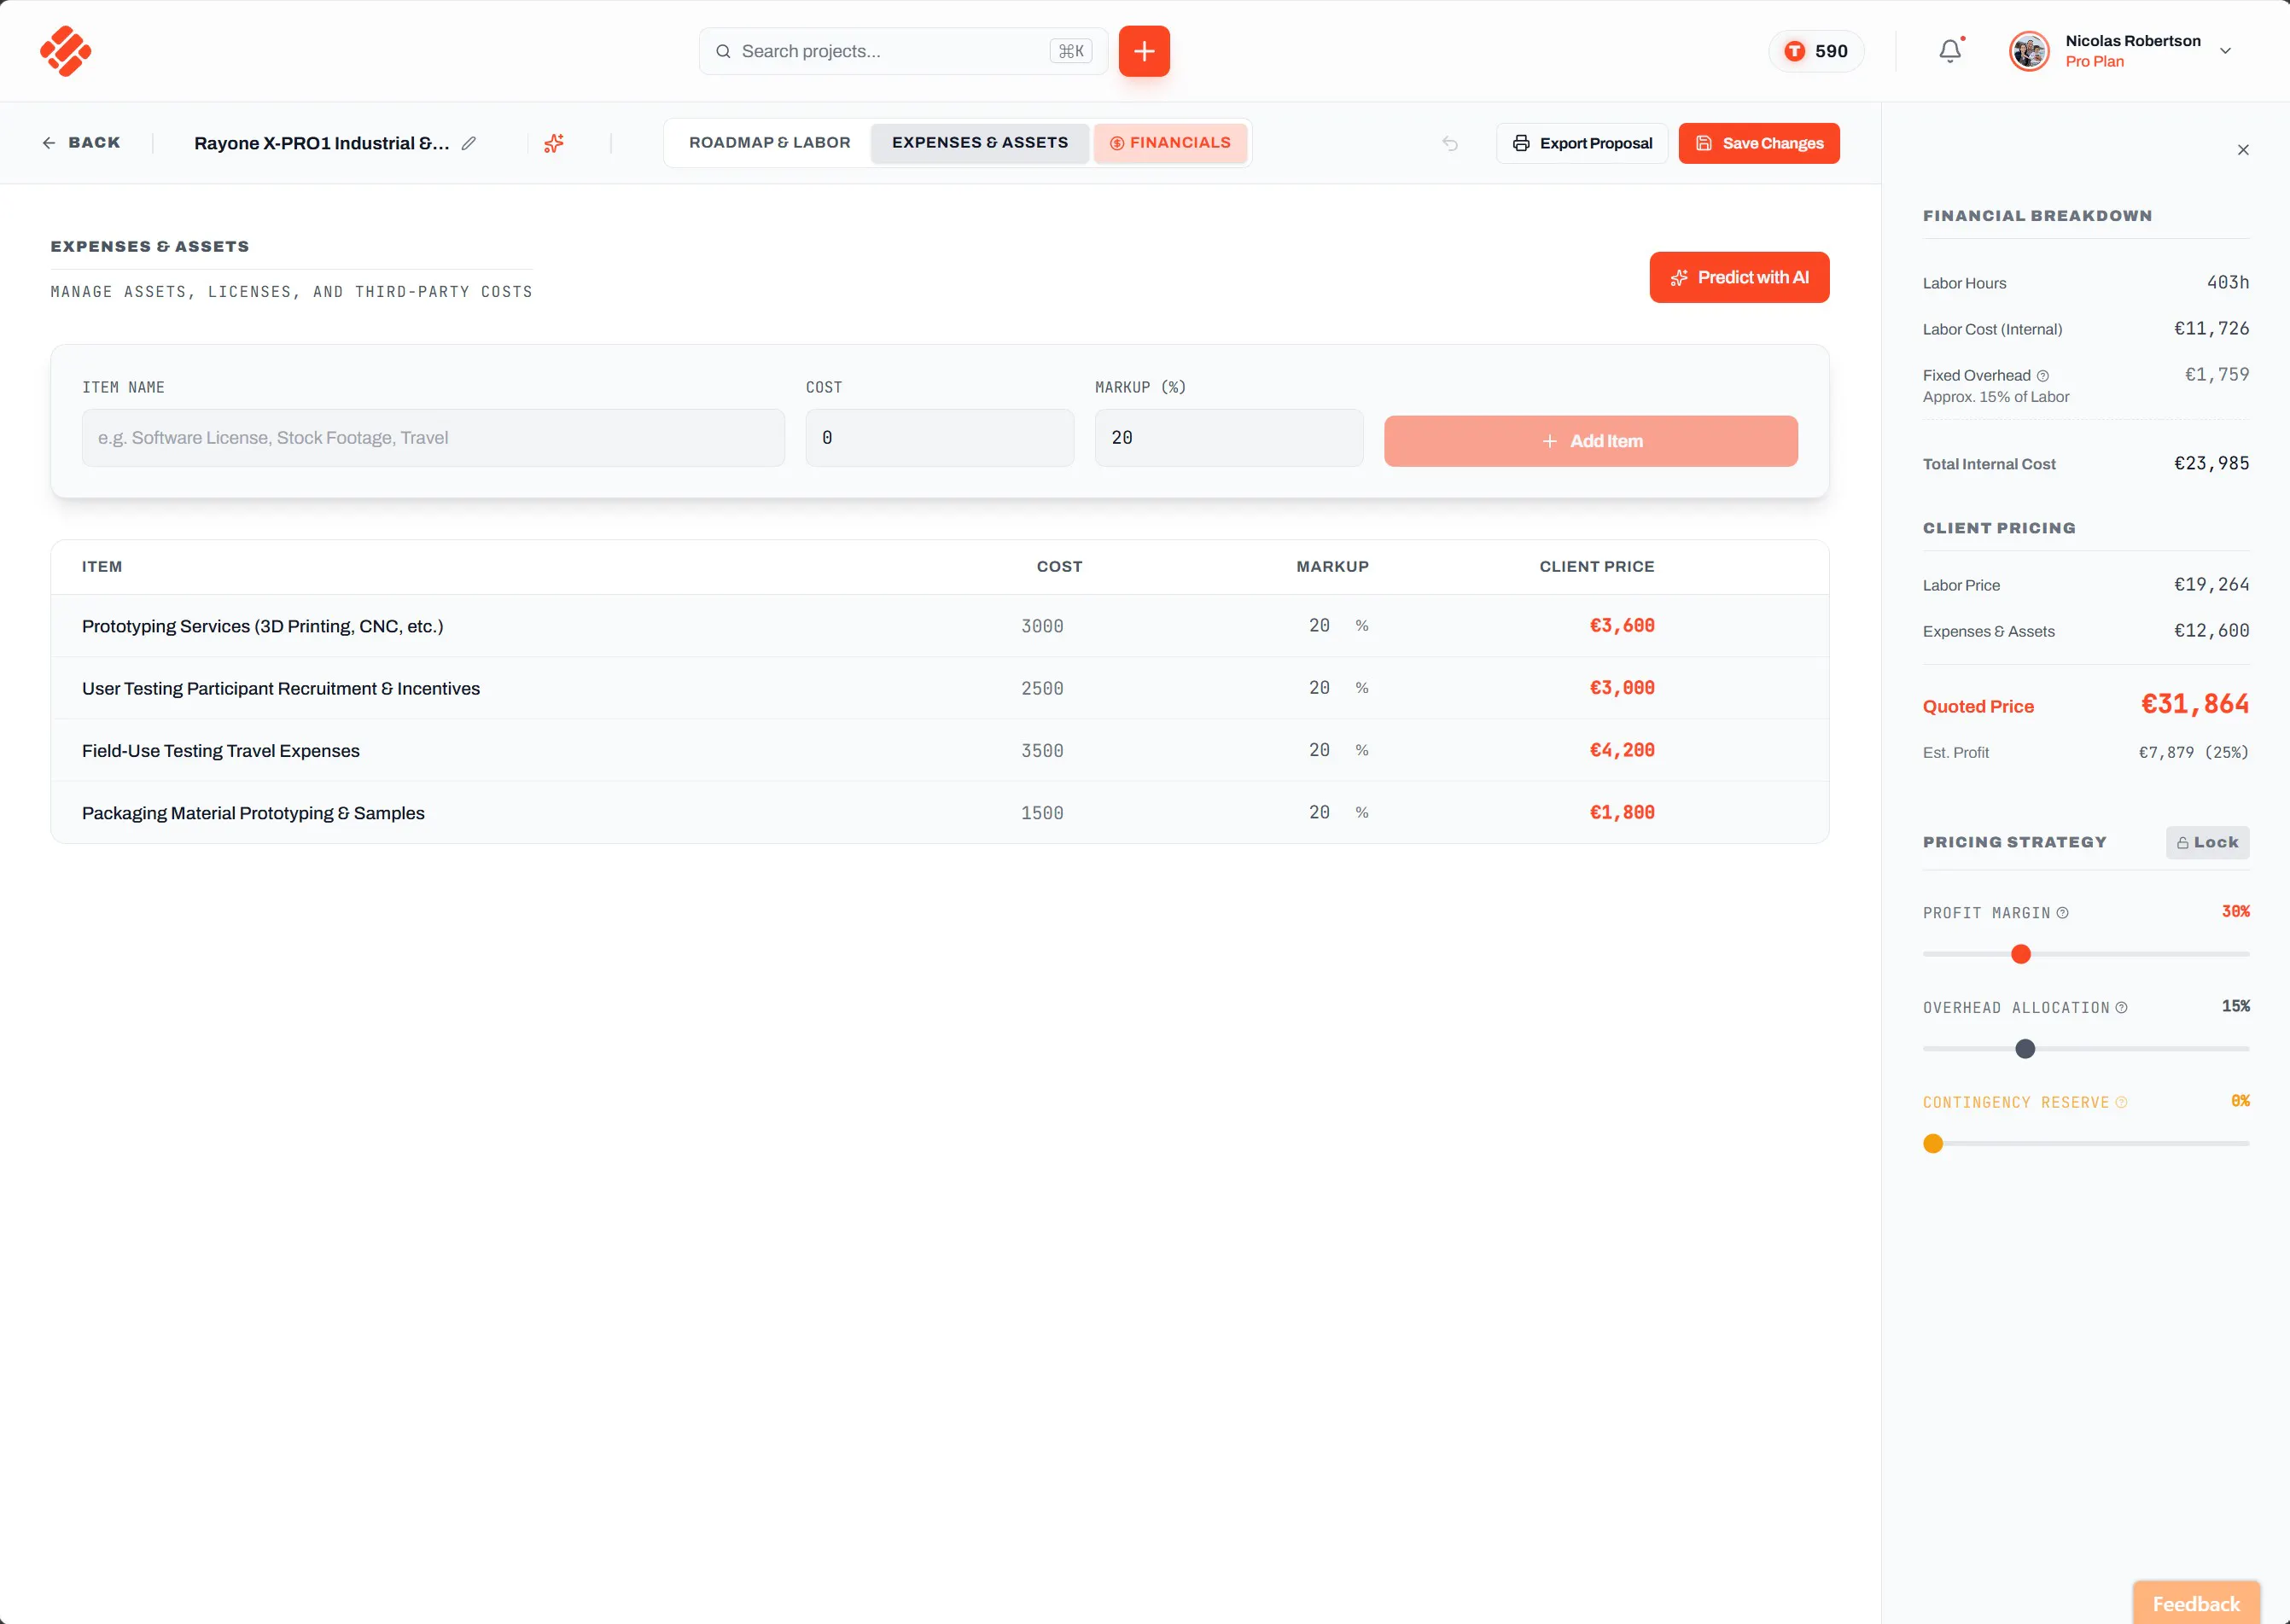Click cost value 3000
This screenshot has height=1624, width=2290.
tap(1042, 626)
